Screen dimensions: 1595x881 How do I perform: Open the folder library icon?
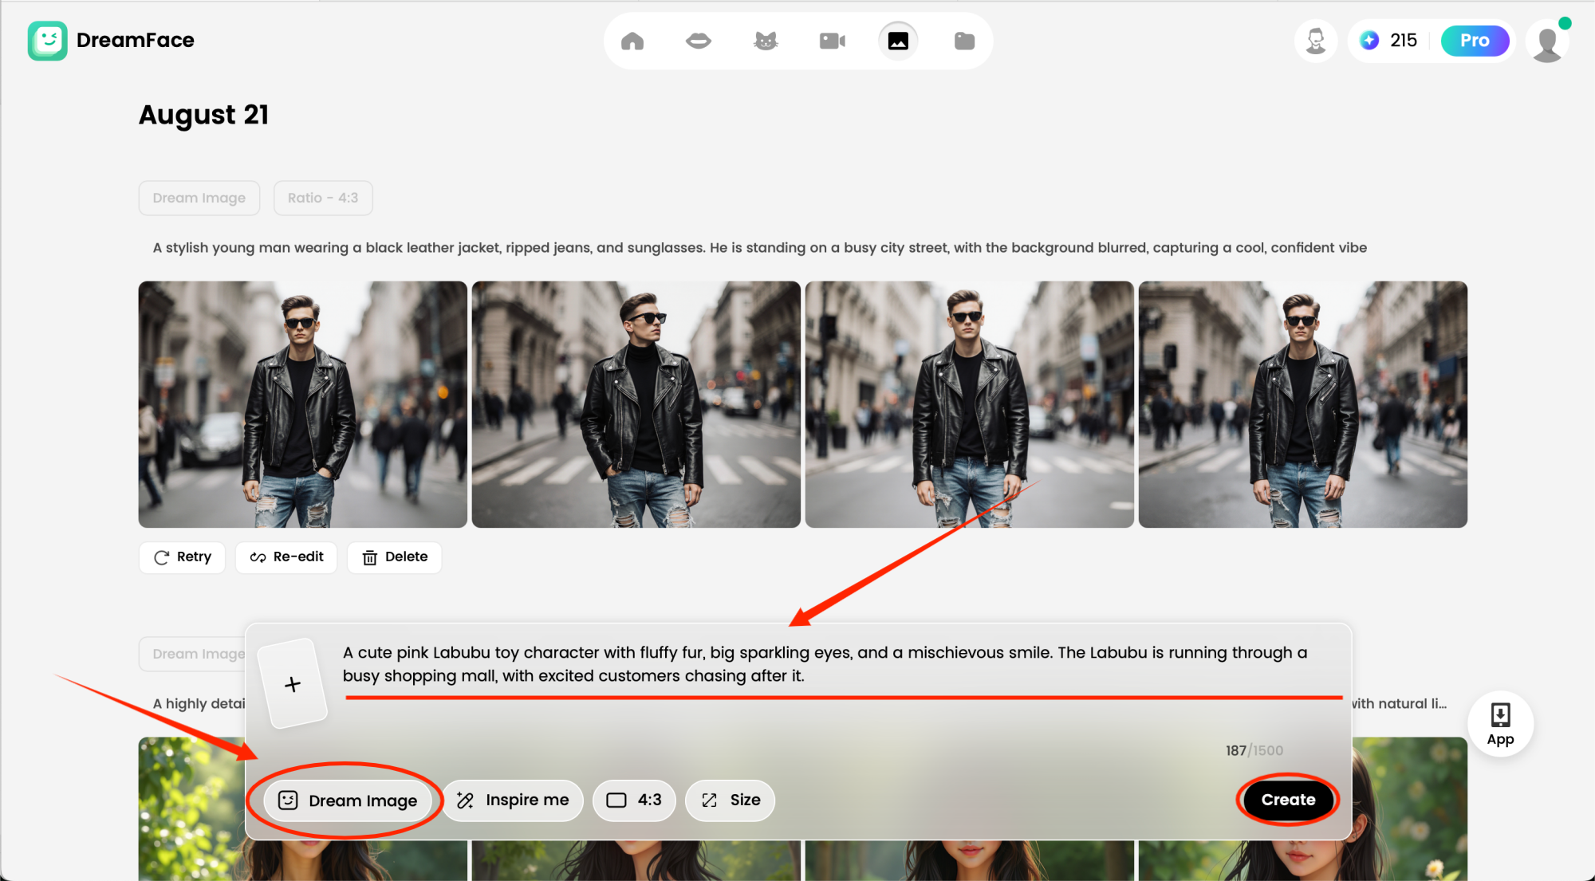pos(964,41)
